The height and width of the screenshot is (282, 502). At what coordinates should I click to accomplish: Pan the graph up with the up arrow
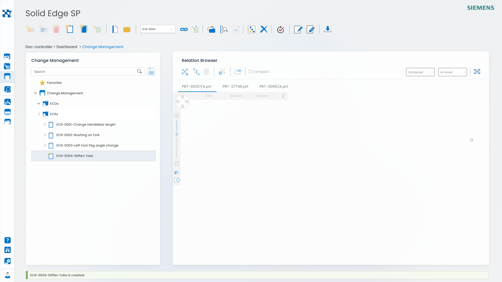coord(182,97)
